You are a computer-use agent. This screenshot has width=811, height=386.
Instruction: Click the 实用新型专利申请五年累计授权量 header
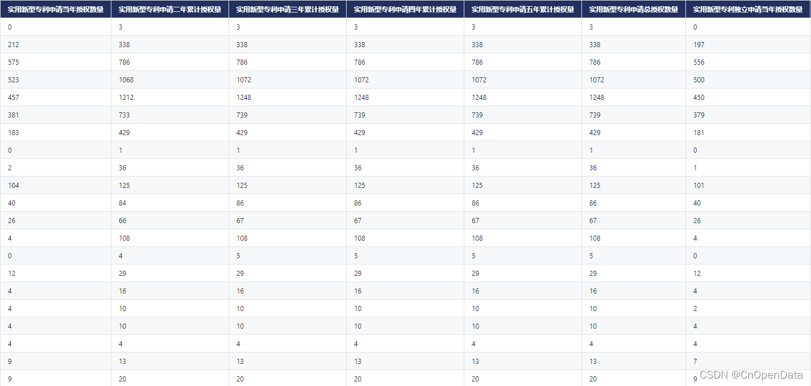click(x=523, y=9)
